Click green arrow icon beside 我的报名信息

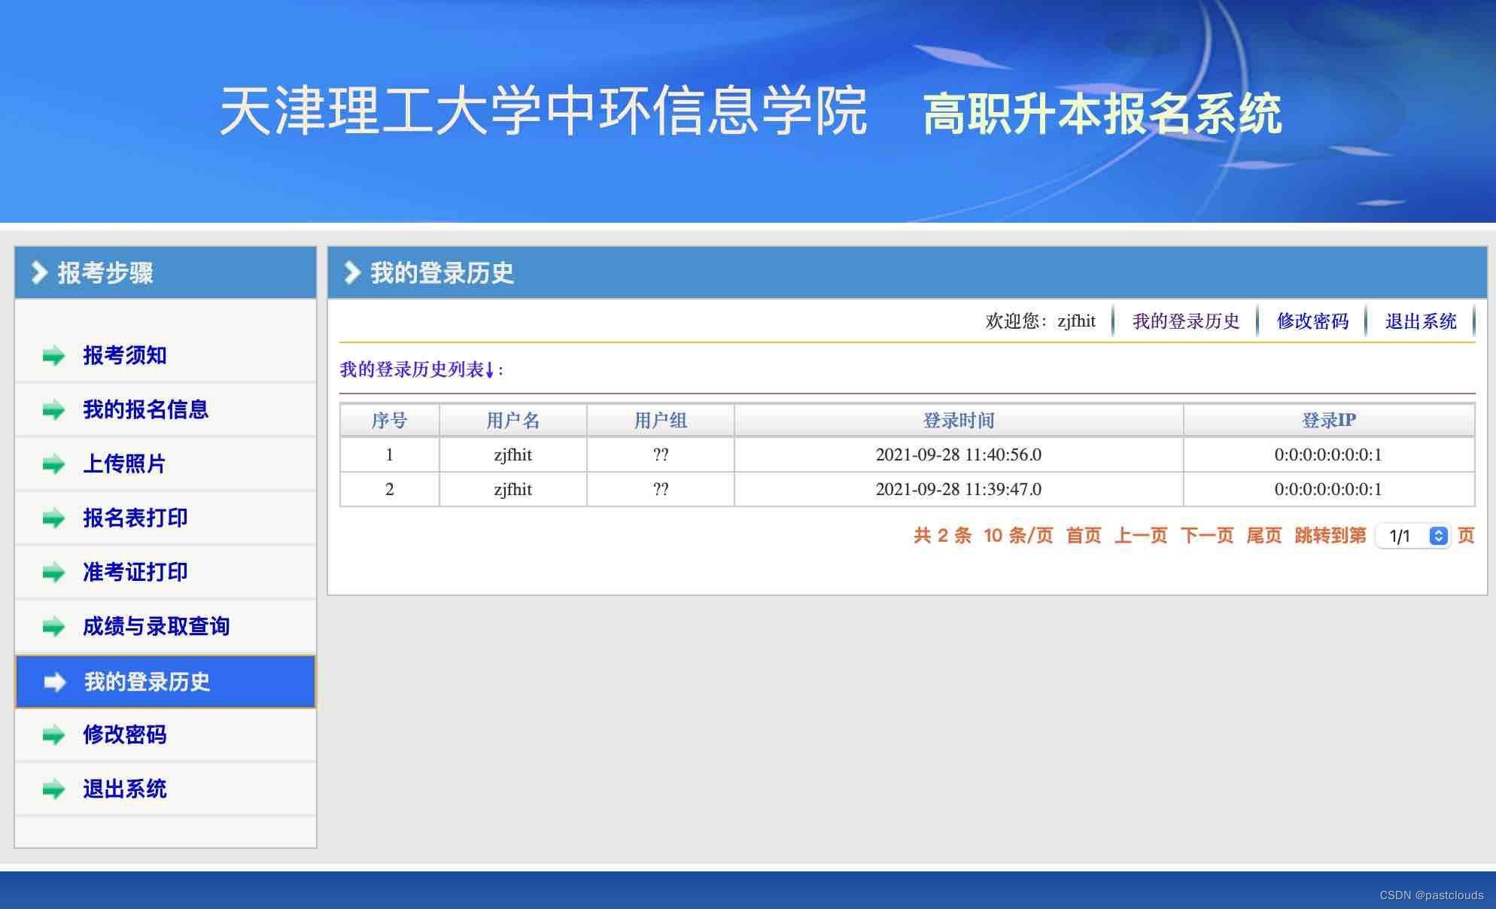53,410
